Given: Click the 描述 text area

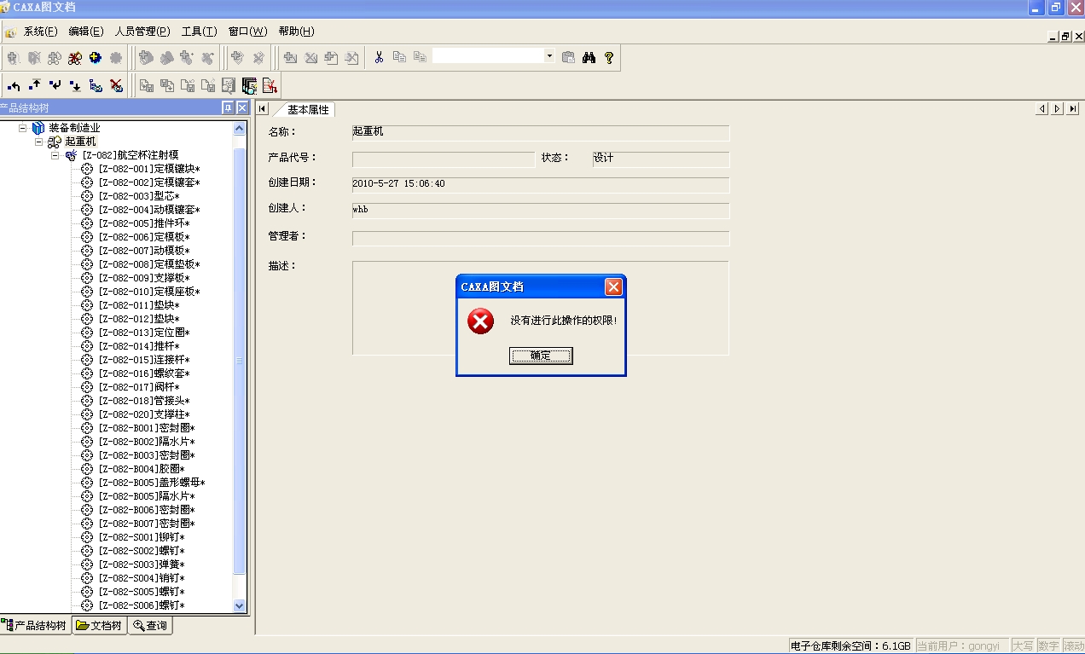Looking at the screenshot, I should point(541,308).
